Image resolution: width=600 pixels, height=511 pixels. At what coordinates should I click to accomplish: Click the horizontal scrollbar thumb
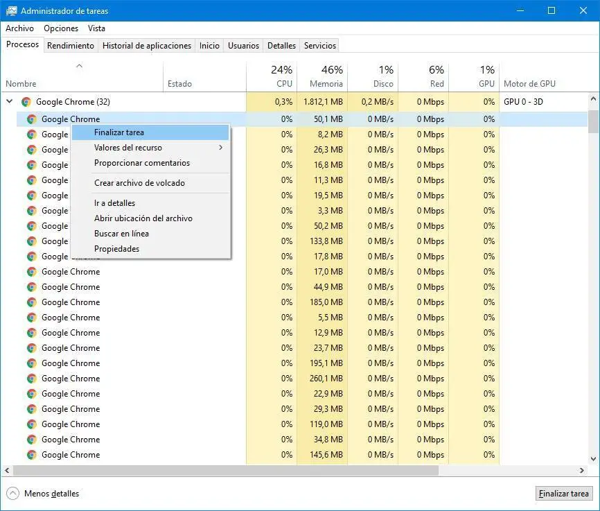(226, 470)
